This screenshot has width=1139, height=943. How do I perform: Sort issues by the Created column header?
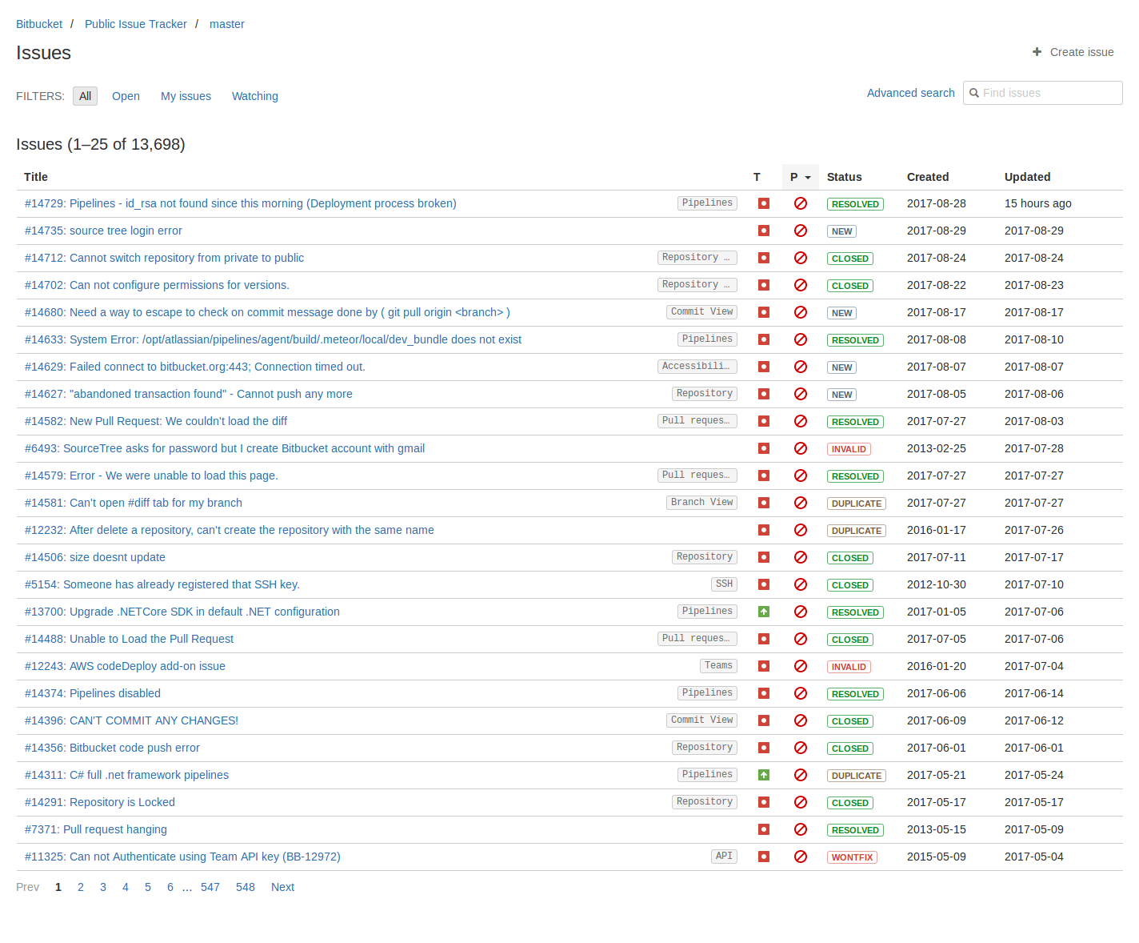(x=928, y=177)
